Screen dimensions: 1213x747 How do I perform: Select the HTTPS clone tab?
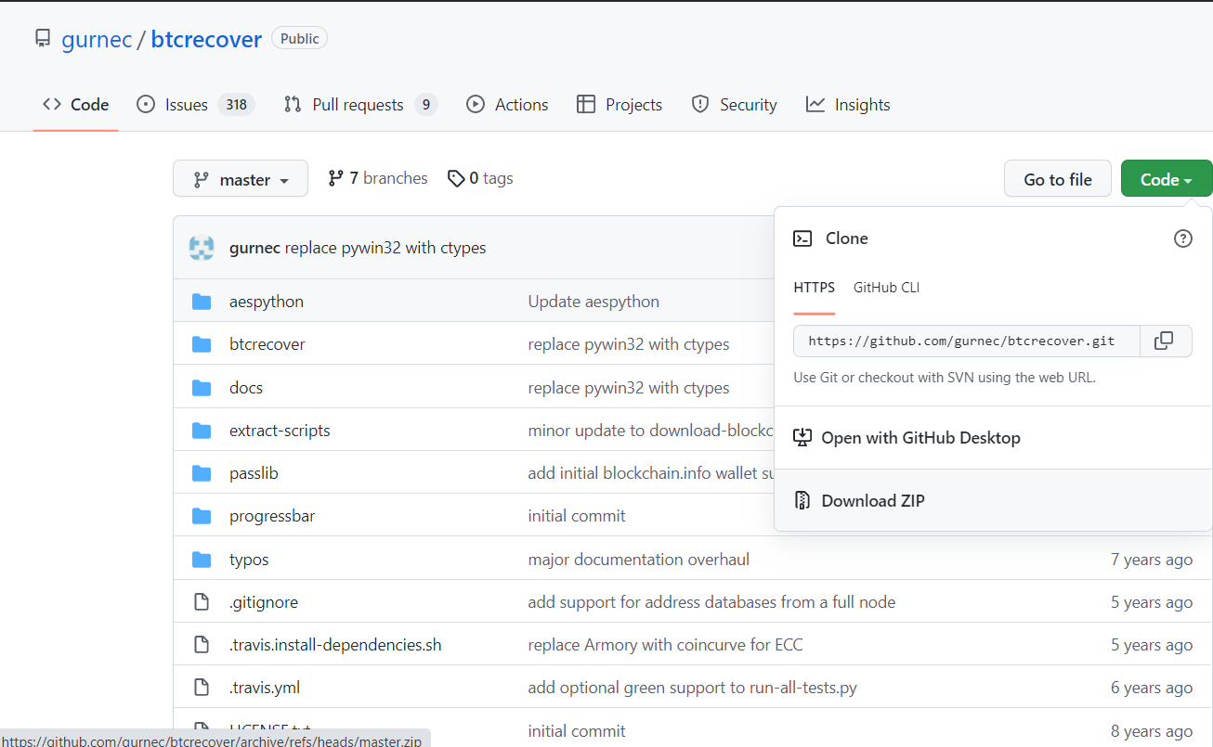[x=815, y=288]
